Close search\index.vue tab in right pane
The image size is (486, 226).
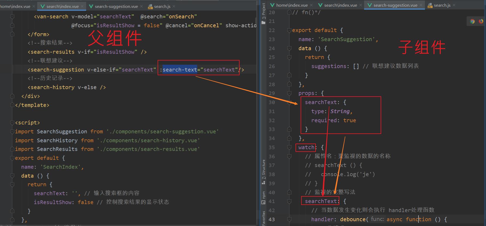[x=361, y=5]
